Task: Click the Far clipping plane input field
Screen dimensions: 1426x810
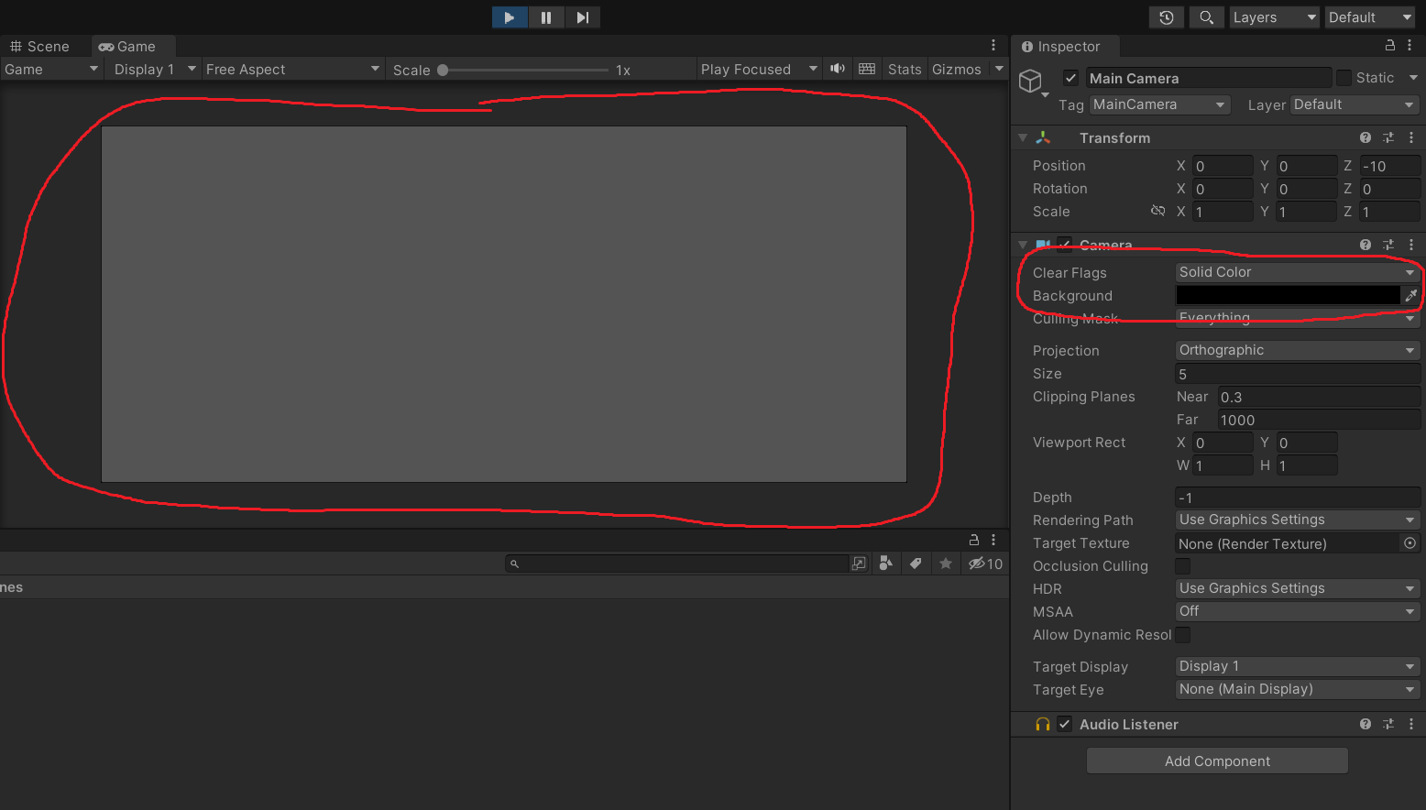Action: (x=1318, y=419)
